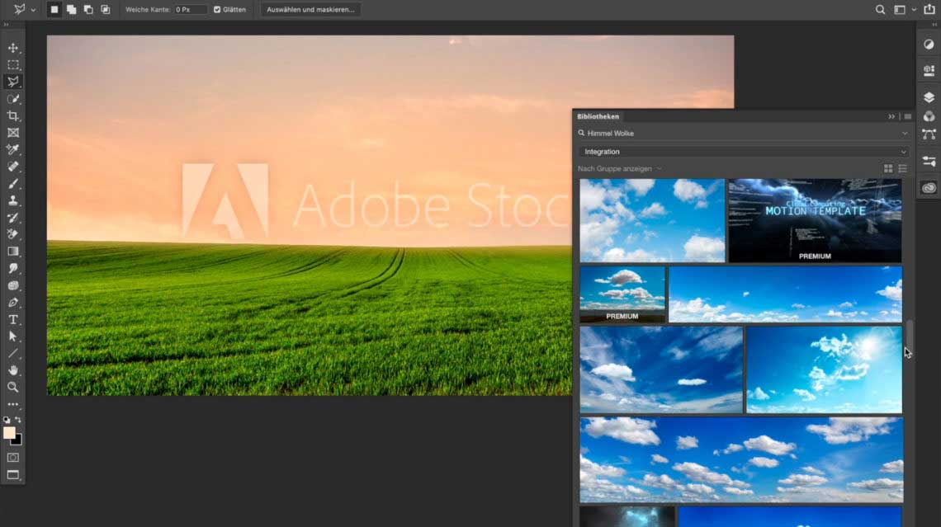The image size is (941, 527).
Task: Select the Move tool
Action: click(13, 48)
